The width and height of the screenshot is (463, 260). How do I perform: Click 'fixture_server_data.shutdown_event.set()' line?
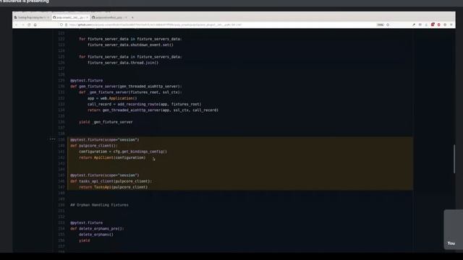click(x=130, y=45)
